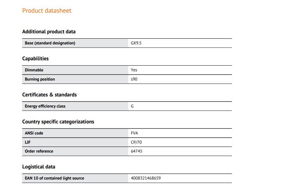Click the s90 burning position value

(x=134, y=79)
